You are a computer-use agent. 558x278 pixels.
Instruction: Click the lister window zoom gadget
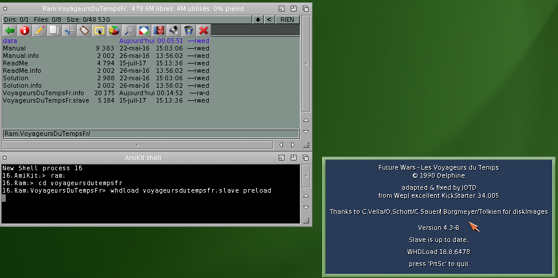pos(294,9)
